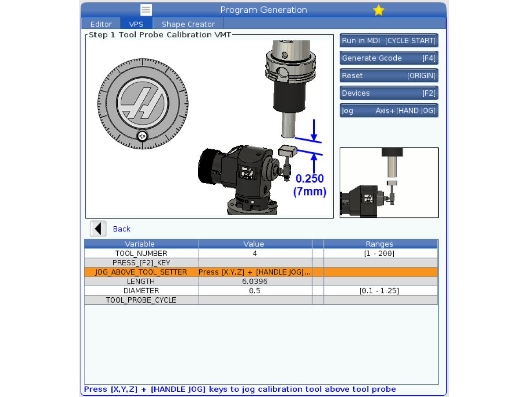
Task: Select the PRESS_[F2]_KEY row
Action: click(x=261, y=263)
